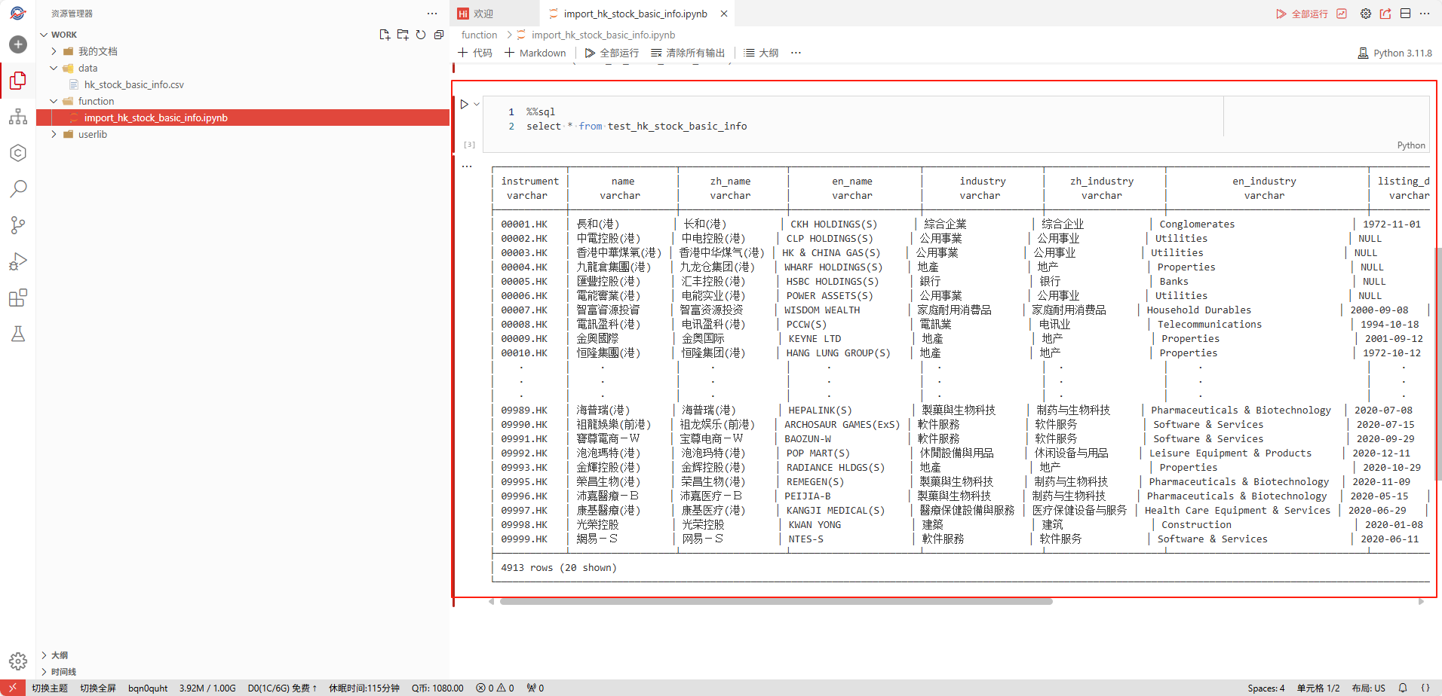
Task: Click 单元格 1/2 in the status bar
Action: pos(1318,688)
